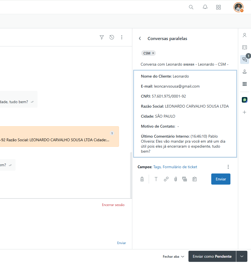
Task: Filter conversation events with funnel icon
Action: coord(102,37)
